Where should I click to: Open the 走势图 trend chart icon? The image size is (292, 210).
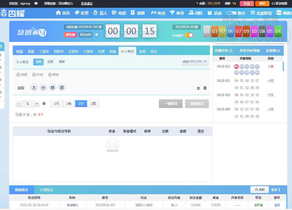[278, 51]
